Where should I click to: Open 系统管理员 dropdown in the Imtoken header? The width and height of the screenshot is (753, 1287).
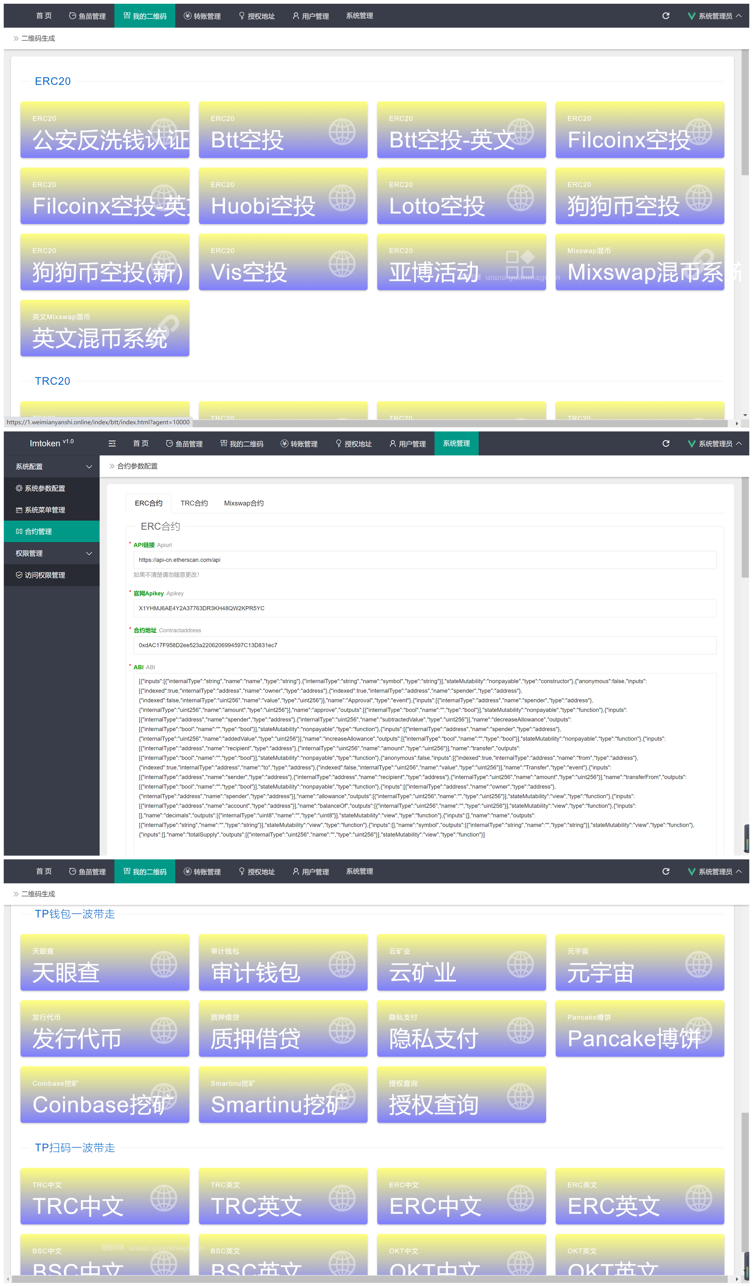coord(715,444)
